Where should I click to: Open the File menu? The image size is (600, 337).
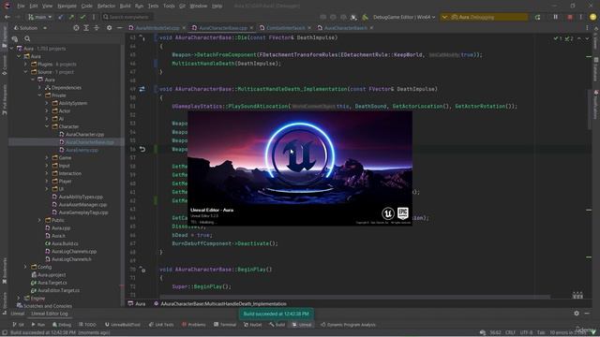tap(21, 6)
